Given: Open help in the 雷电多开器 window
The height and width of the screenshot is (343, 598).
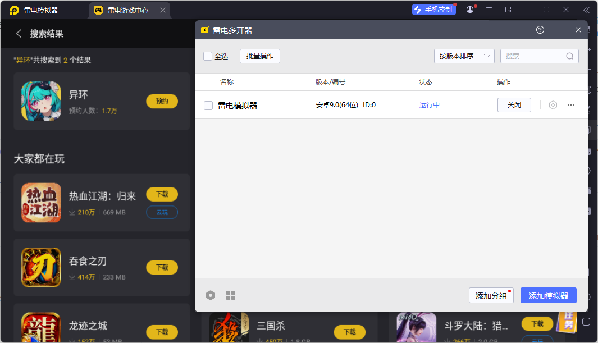Looking at the screenshot, I should click(540, 30).
